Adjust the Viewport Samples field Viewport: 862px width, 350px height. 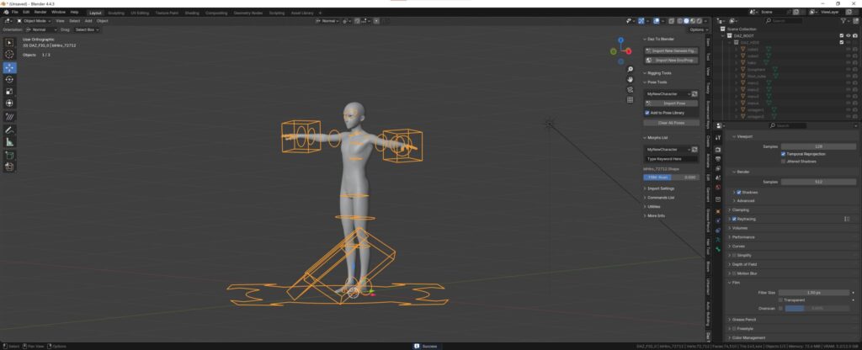[818, 146]
